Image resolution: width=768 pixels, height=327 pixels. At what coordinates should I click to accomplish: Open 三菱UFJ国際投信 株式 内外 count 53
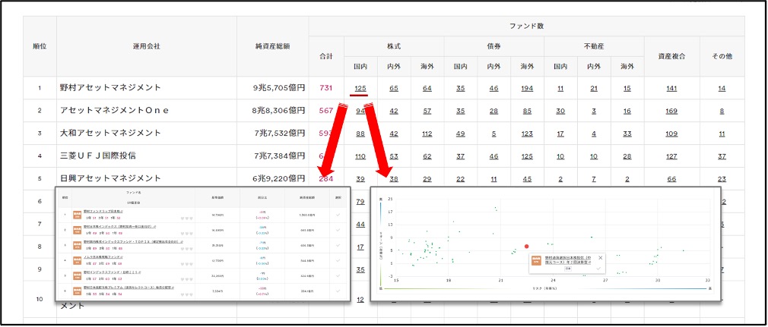pyautogui.click(x=394, y=156)
